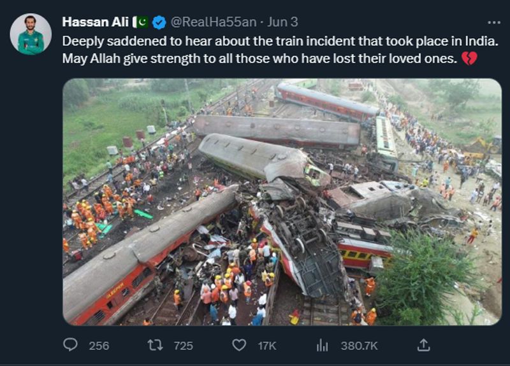Screen dimensions: 510x366
Task: Click the reply speech bubble icon
Action: click(x=71, y=345)
